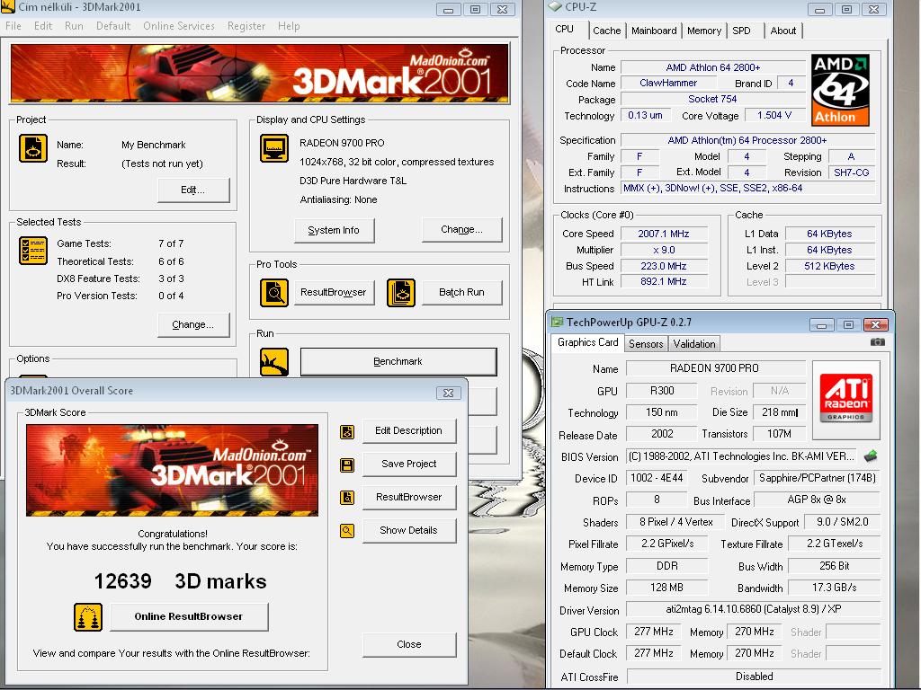Select the CPU tab in CPU-Z
The image size is (921, 690).
click(x=565, y=30)
